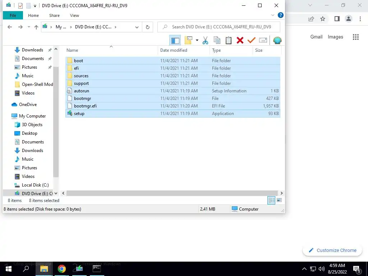Viewport: 368px width, 276px height.
Task: Click Customize Chrome button
Action: [332, 250]
